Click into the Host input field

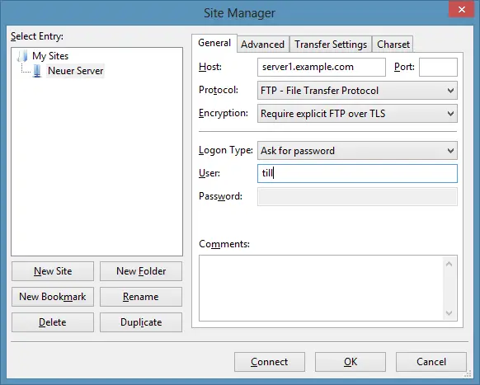click(322, 67)
